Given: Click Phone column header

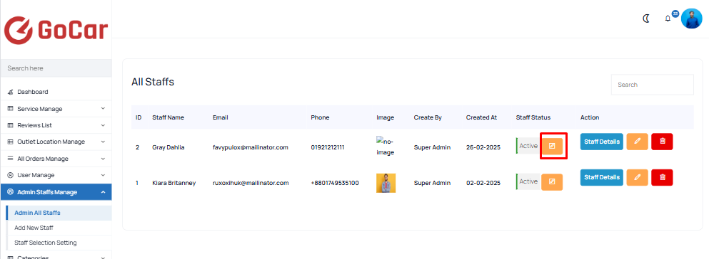Looking at the screenshot, I should point(320,117).
